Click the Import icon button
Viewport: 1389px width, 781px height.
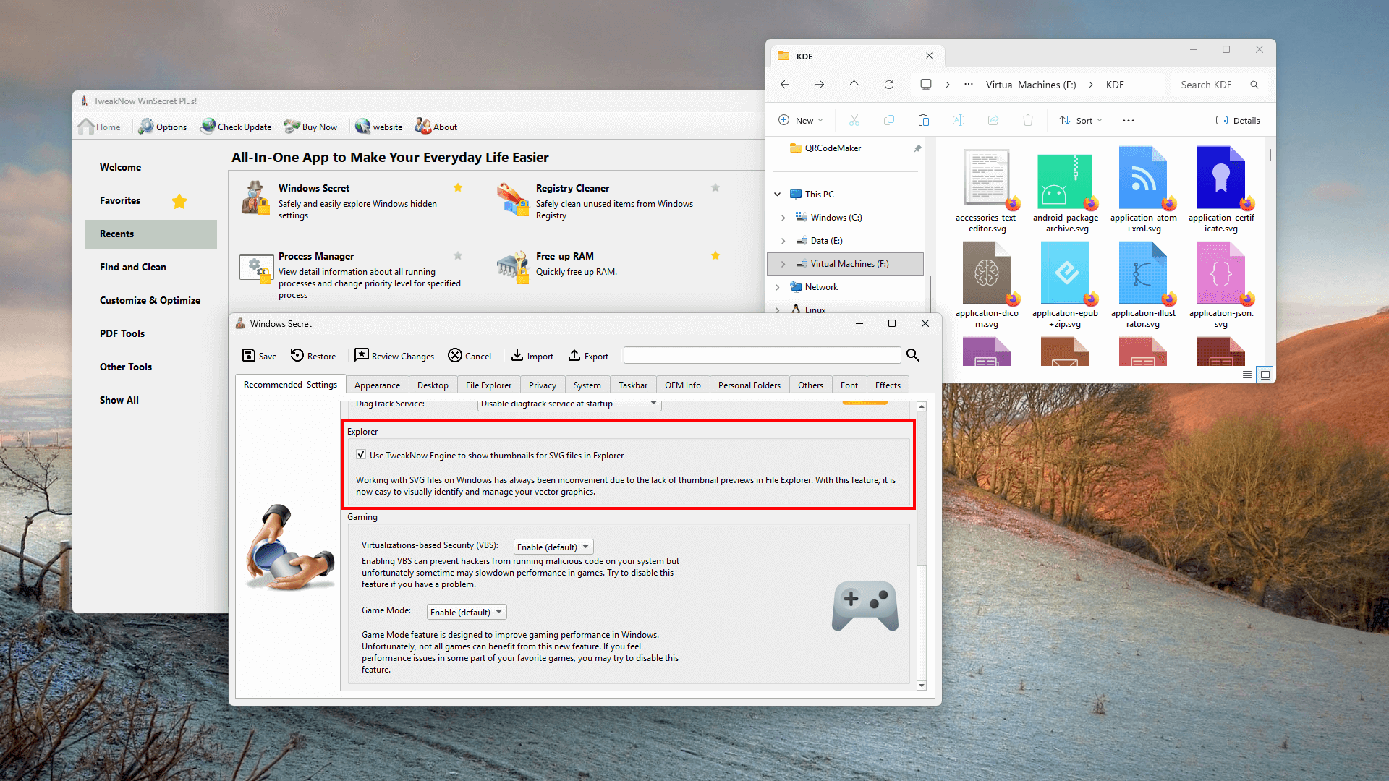(517, 355)
